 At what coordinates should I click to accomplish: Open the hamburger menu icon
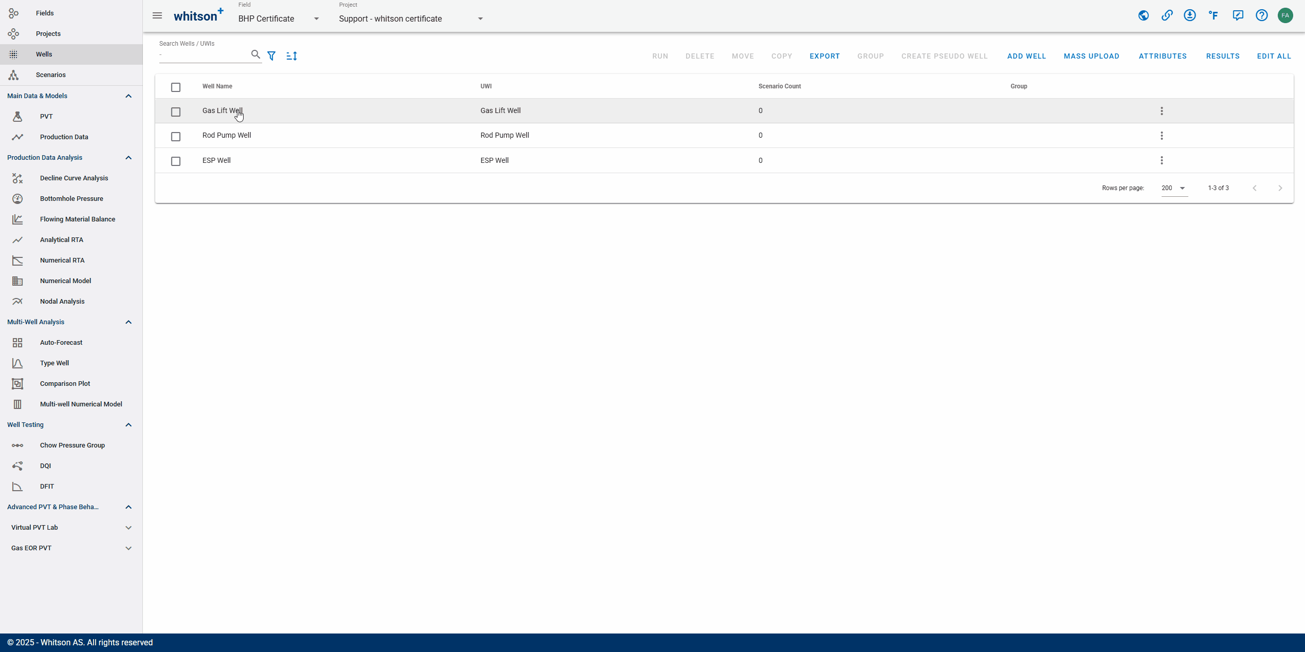coord(157,15)
